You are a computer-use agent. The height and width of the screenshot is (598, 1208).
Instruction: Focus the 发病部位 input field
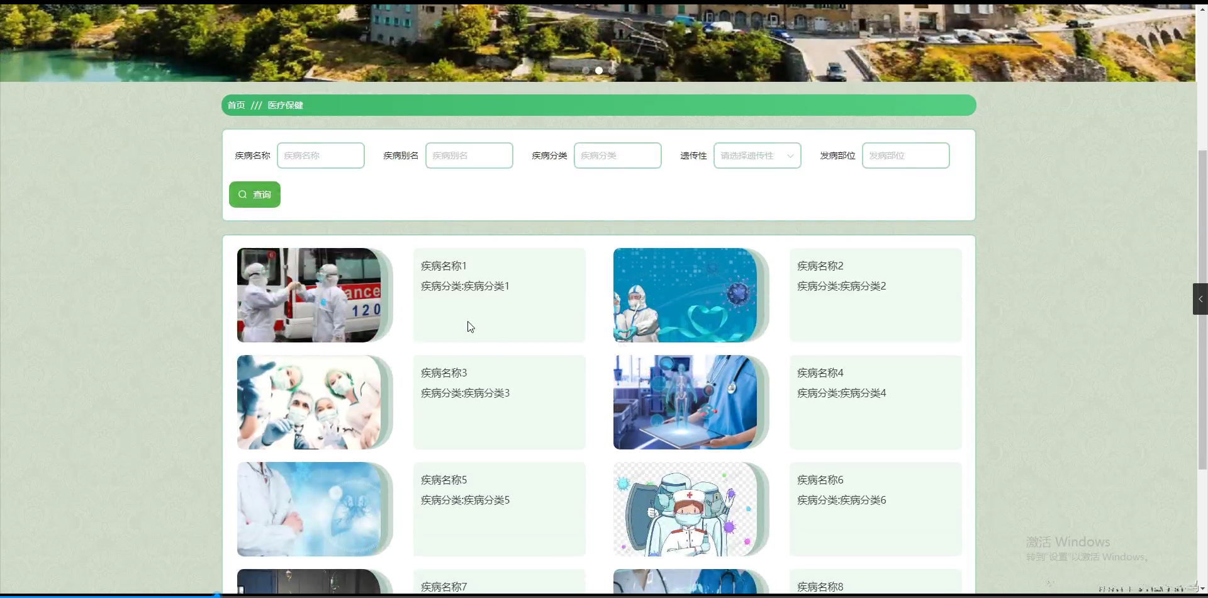(x=906, y=155)
